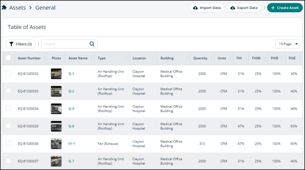Open the Filters (3) panel

coord(20,44)
